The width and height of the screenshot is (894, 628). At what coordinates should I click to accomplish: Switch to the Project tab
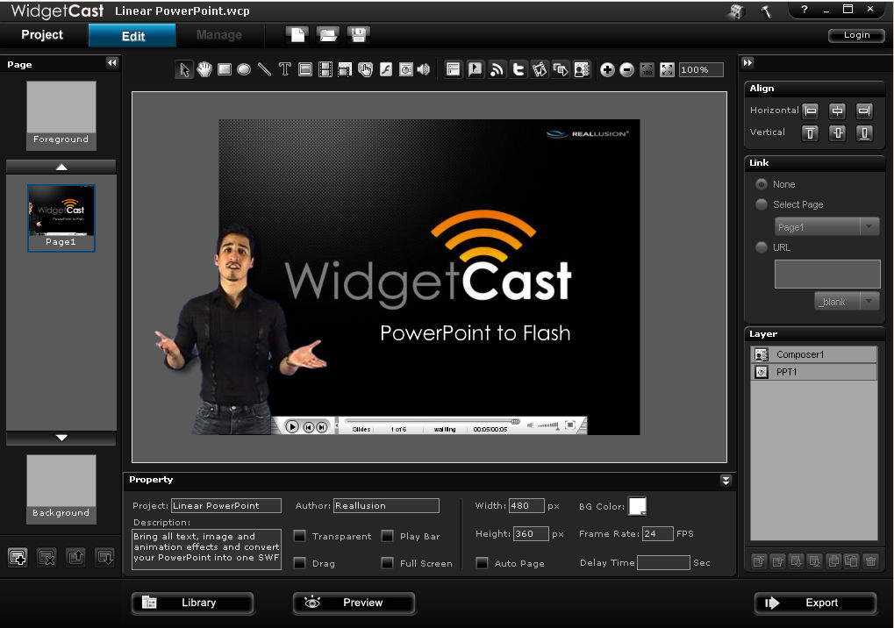point(42,35)
